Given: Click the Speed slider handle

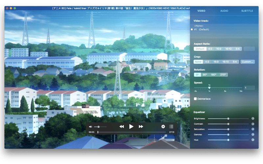Looking at the screenshot, I should click(209, 88).
